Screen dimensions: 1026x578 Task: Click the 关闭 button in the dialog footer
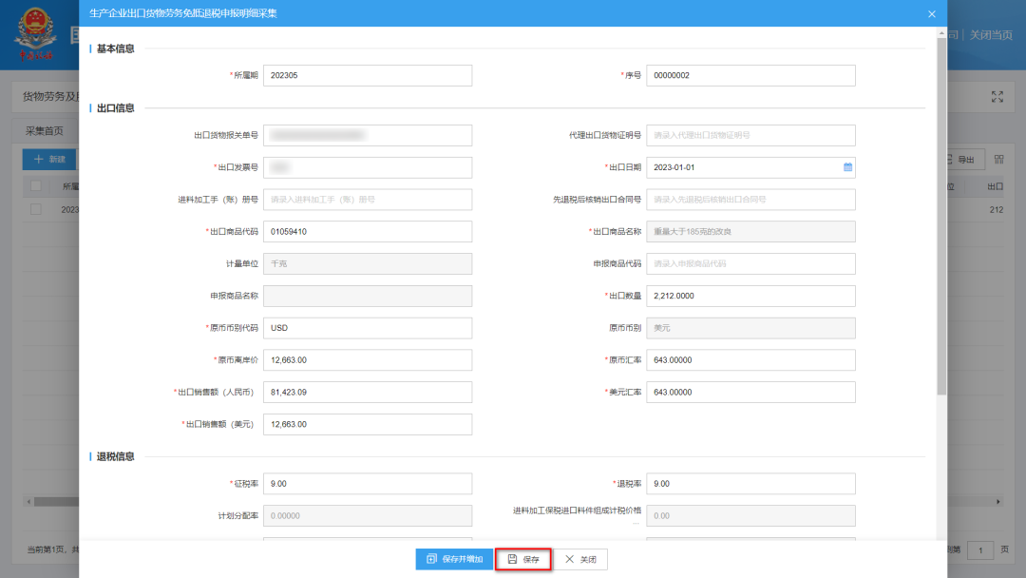(580, 560)
